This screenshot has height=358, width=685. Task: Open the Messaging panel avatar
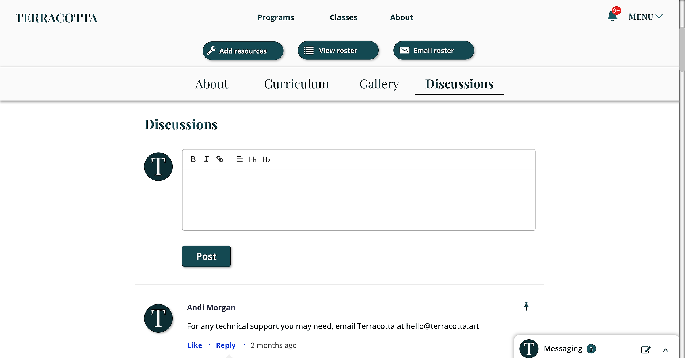[529, 349]
